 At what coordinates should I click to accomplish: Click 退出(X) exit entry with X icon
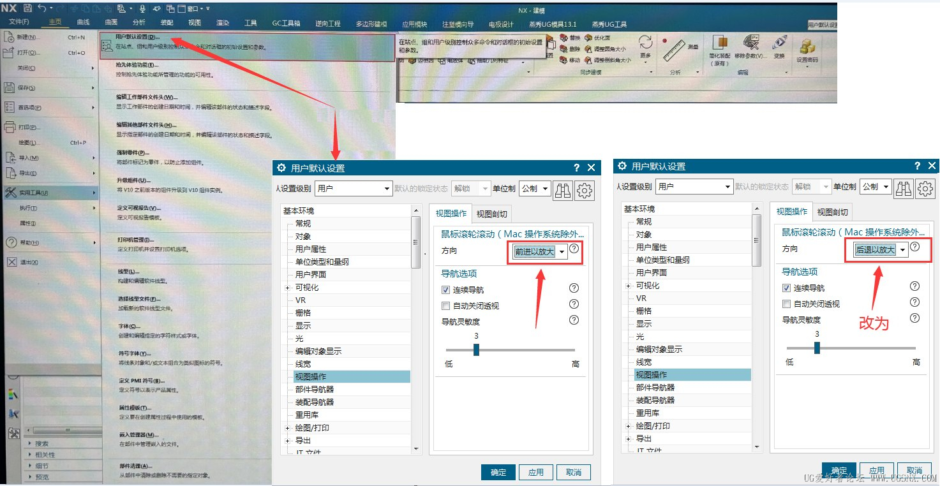(x=50, y=262)
